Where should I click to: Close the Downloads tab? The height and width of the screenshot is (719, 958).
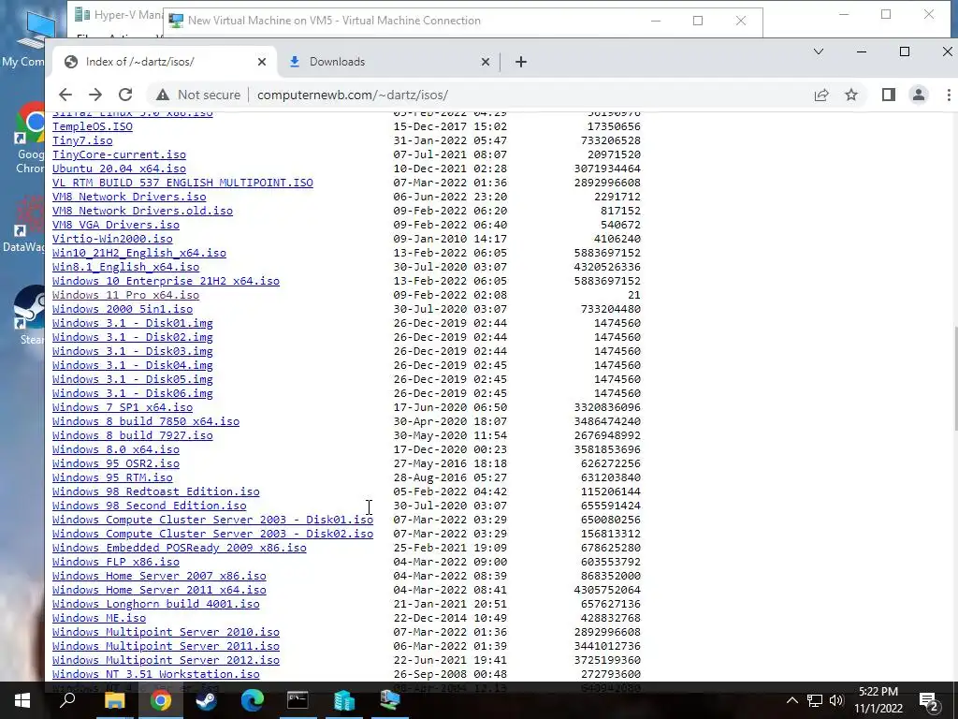486,62
